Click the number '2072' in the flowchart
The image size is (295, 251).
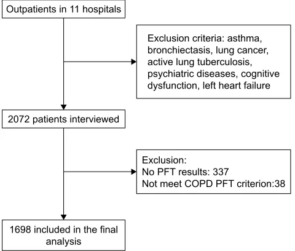(19, 119)
